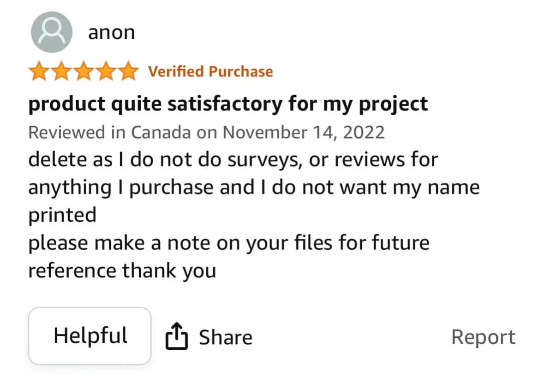Click the 'delete as I do not' line
The image size is (544, 376).
click(x=233, y=160)
